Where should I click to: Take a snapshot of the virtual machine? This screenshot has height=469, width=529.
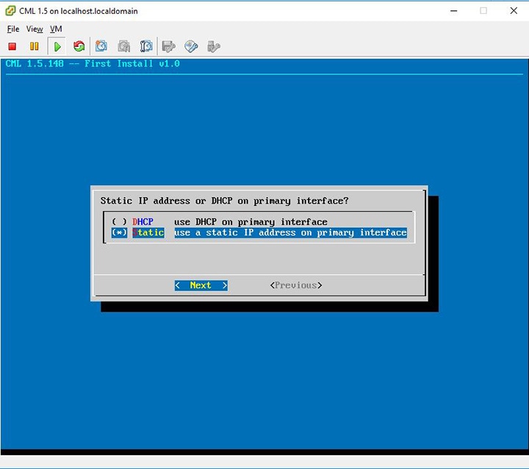pyautogui.click(x=101, y=46)
